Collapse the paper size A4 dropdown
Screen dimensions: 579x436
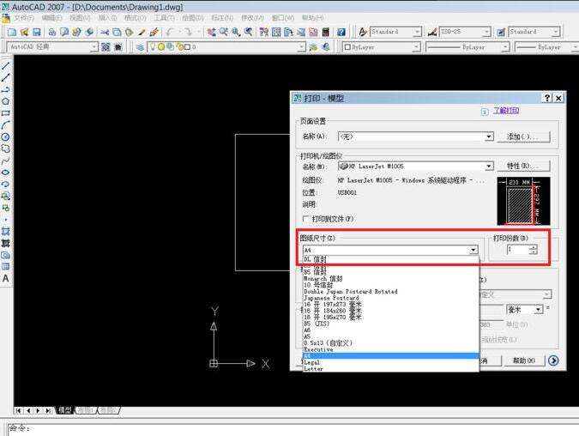(473, 250)
